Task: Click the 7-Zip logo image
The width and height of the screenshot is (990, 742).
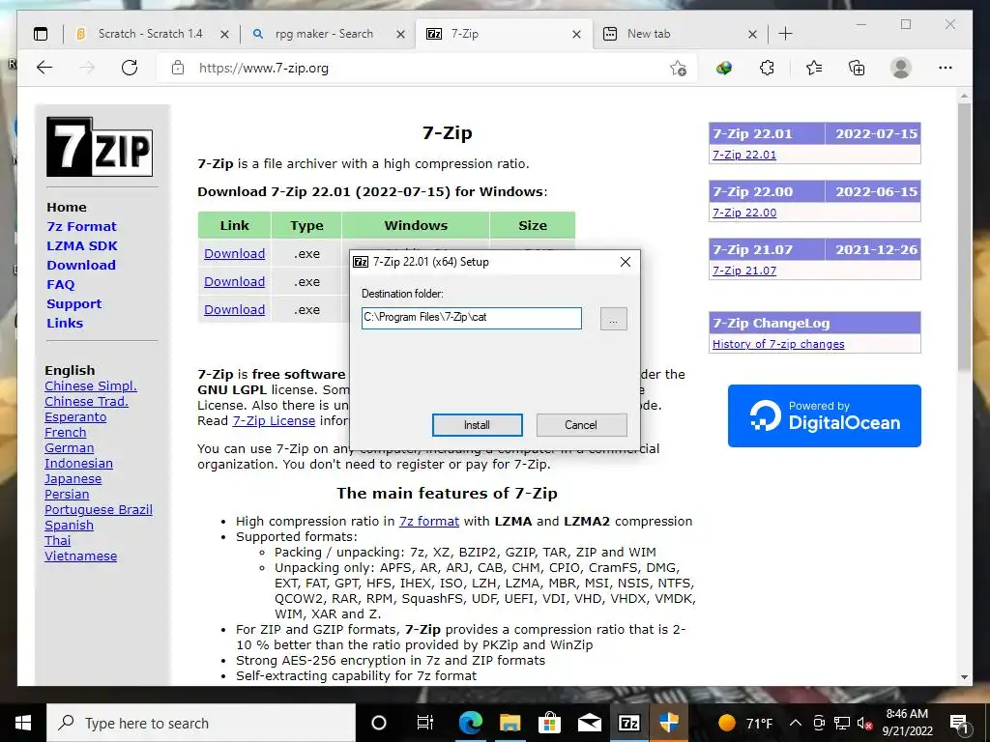Action: (100, 147)
